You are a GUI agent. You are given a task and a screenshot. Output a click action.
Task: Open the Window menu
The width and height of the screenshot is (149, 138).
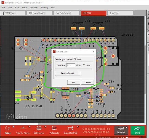34,7
